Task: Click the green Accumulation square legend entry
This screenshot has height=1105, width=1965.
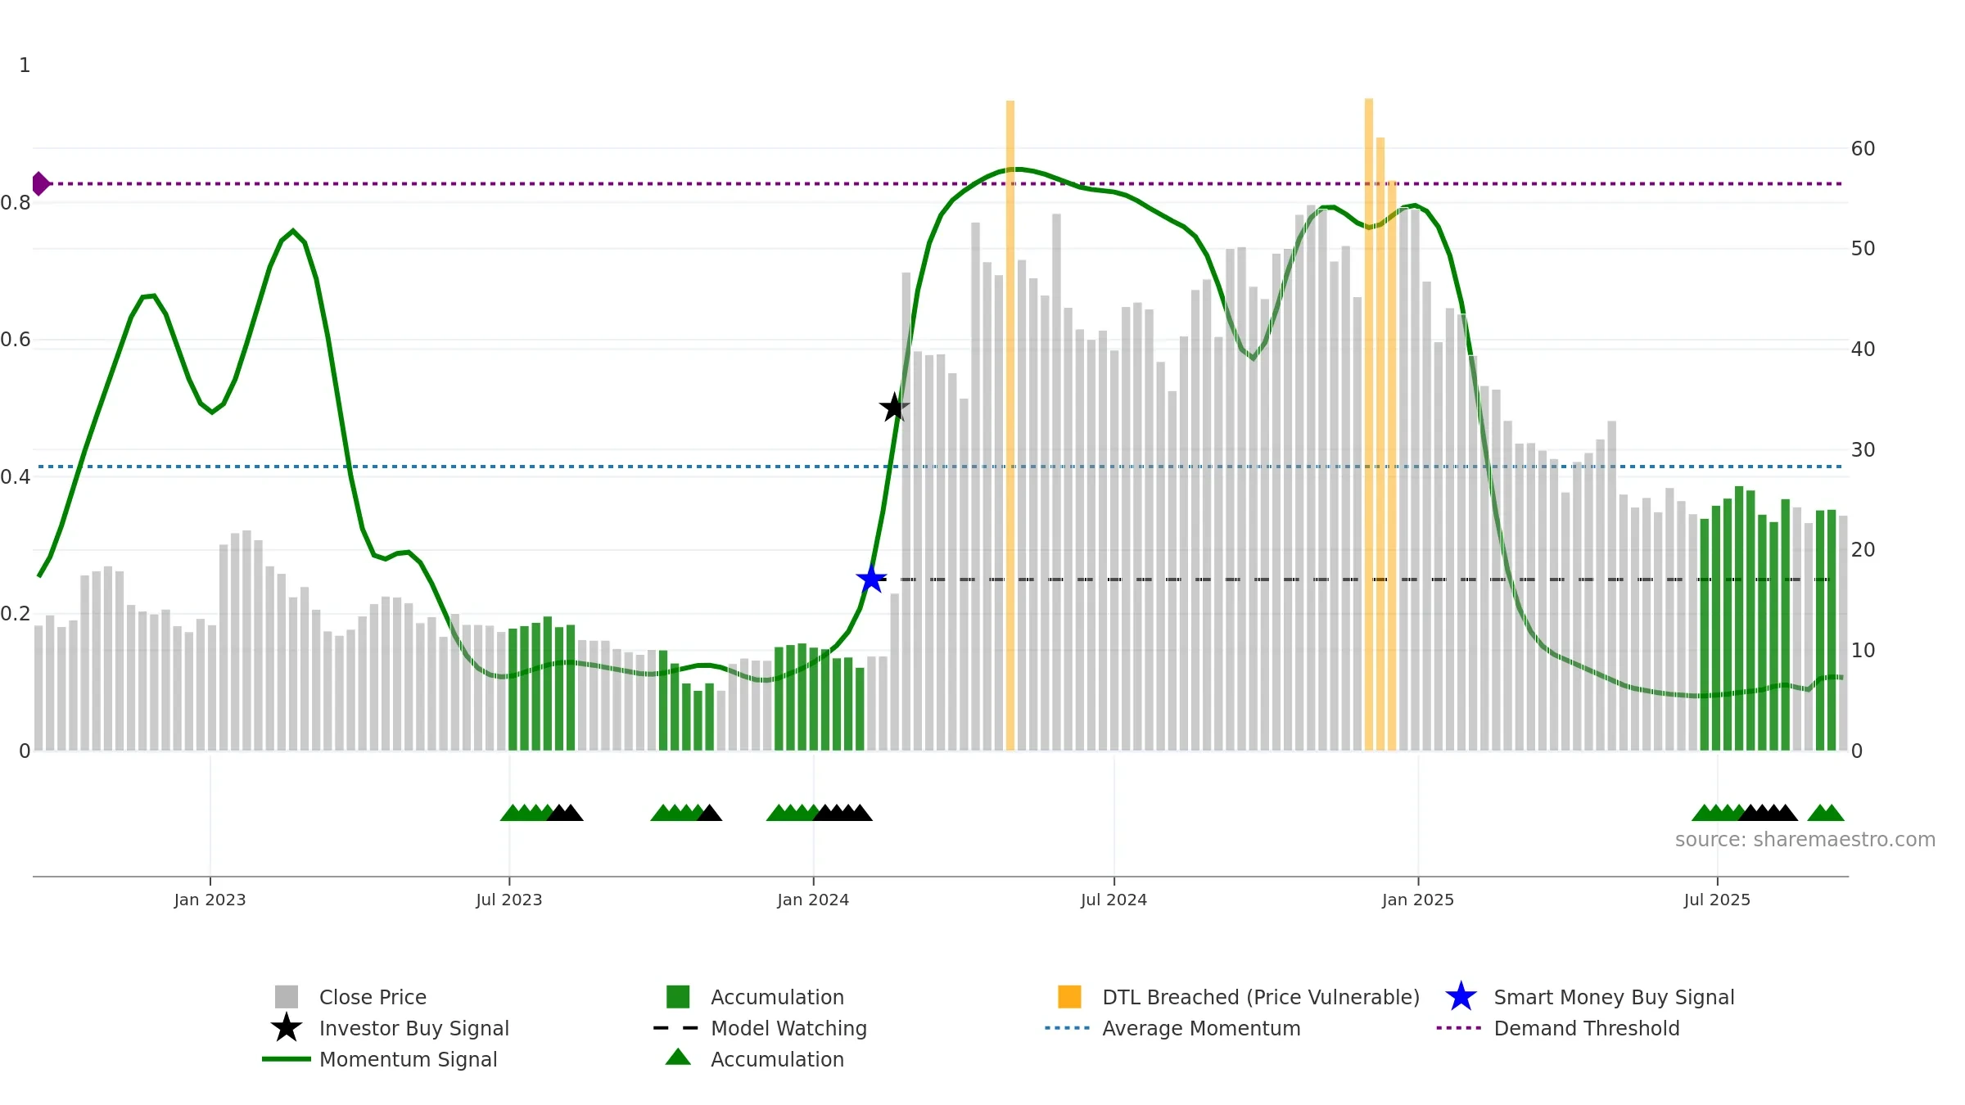Action: coord(755,997)
